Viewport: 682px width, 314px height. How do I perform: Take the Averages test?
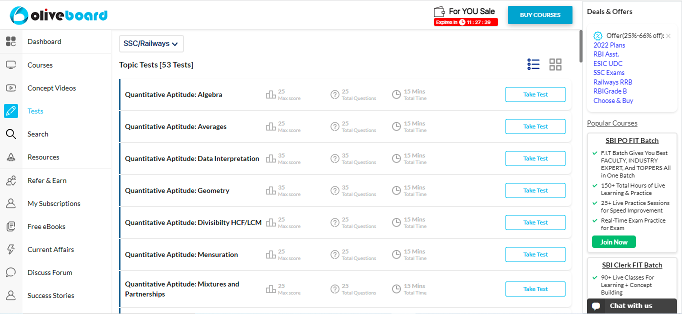click(x=535, y=126)
